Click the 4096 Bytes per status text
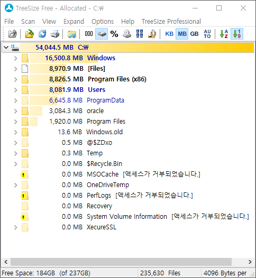The image size is (256, 278). [x=225, y=273]
